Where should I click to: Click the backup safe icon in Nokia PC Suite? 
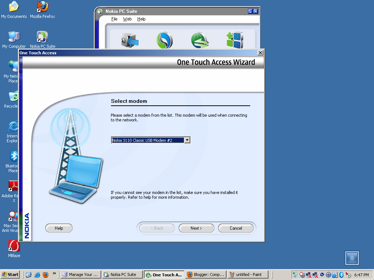coord(130,40)
